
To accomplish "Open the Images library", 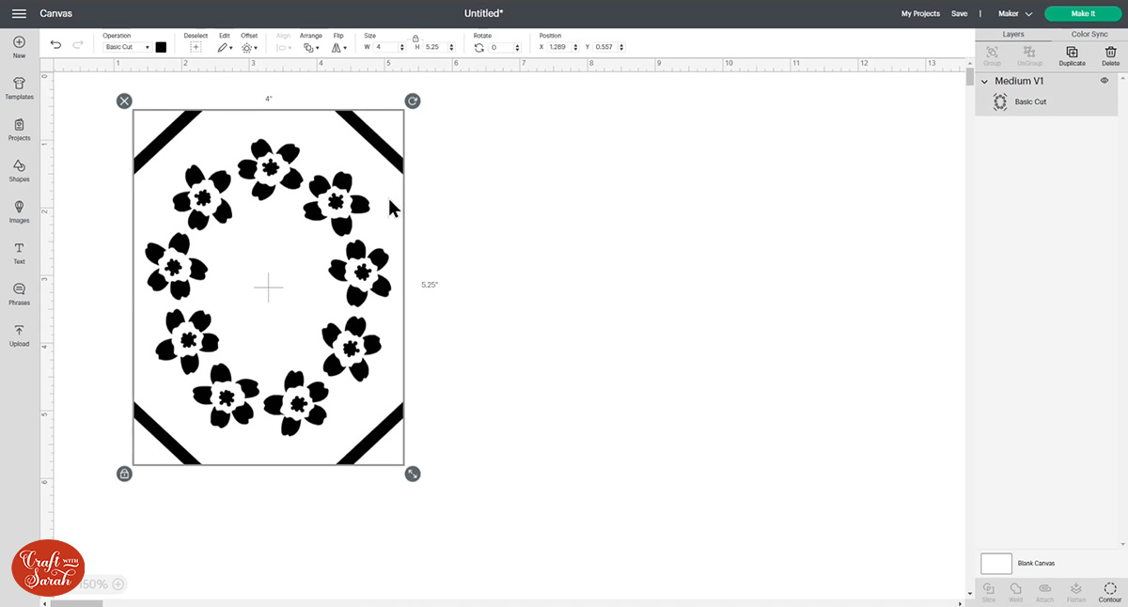I will point(18,209).
